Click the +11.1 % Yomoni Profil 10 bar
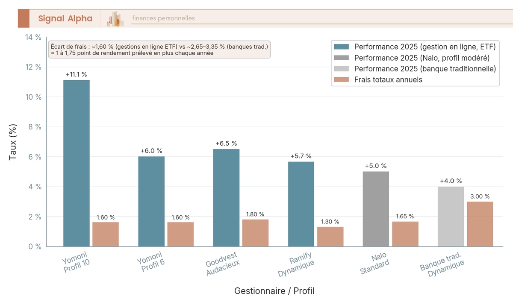Viewport: 513px width, 308px height. point(76,162)
